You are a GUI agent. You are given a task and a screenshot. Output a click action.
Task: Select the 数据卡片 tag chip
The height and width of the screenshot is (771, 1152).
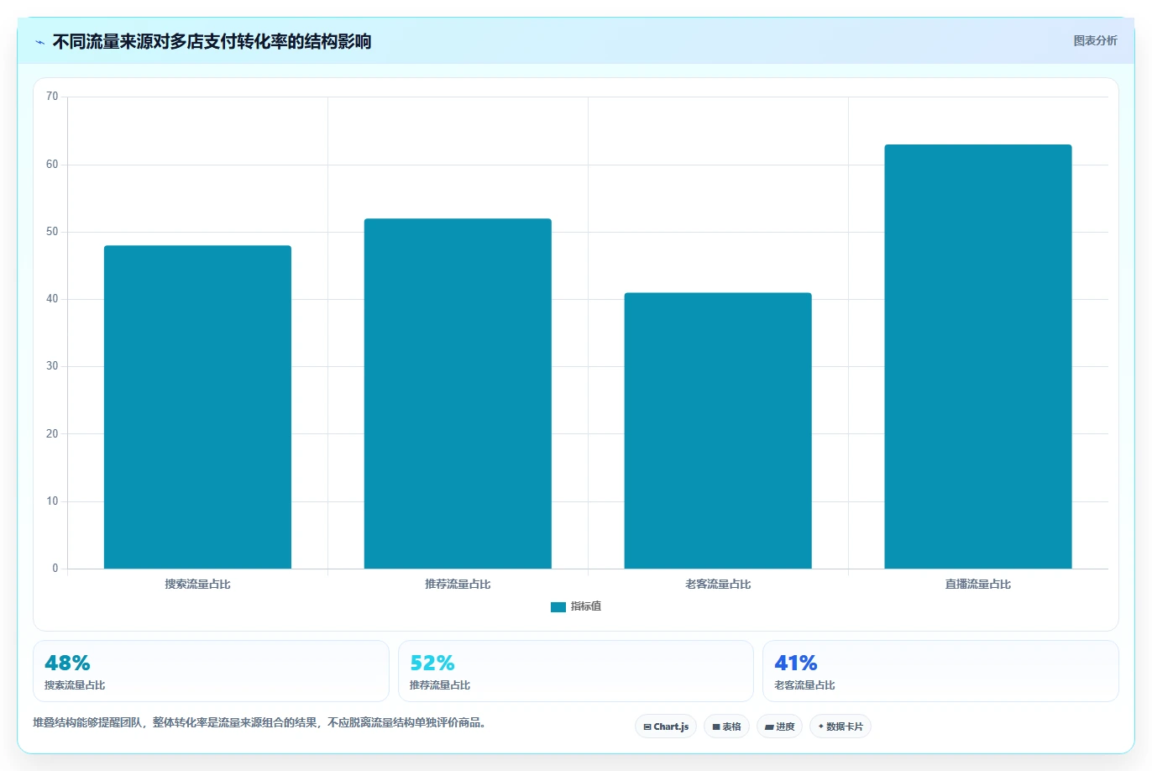click(x=840, y=726)
